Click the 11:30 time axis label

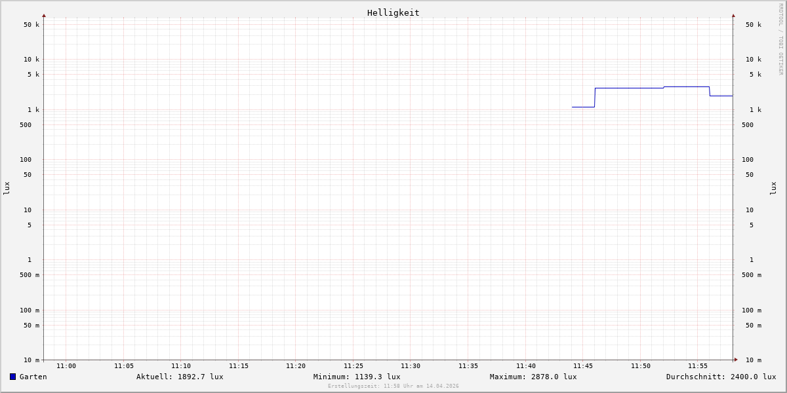[411, 366]
